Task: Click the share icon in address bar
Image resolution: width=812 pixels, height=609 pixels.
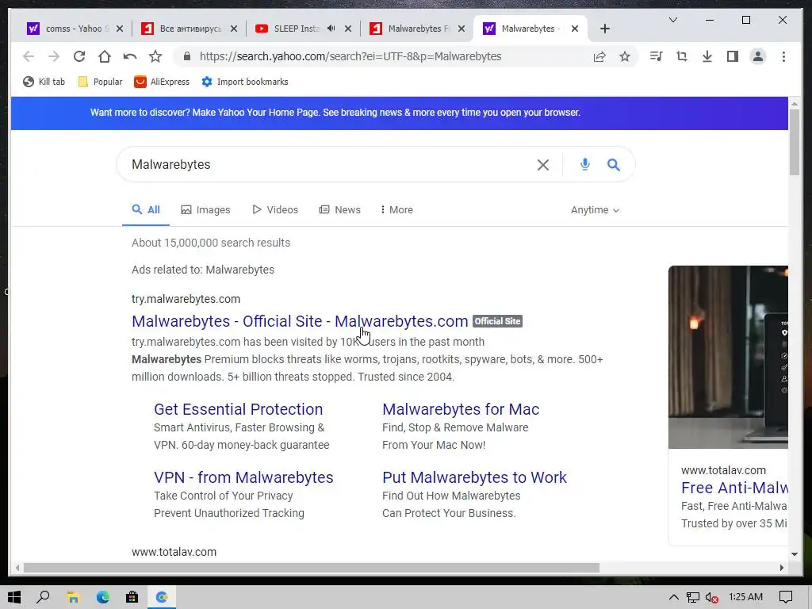Action: coord(599,56)
